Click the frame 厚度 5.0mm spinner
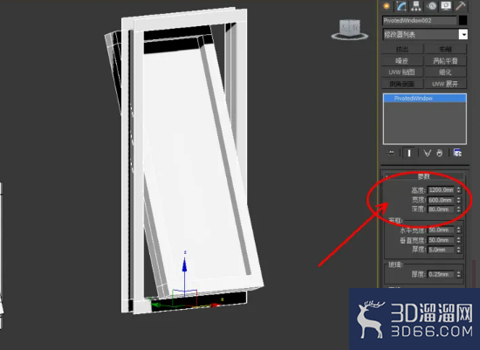Viewport: 480px width, 350px height. 458,250
